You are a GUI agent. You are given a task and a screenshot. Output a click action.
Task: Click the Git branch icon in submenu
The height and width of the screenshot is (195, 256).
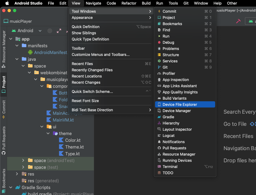(159, 67)
